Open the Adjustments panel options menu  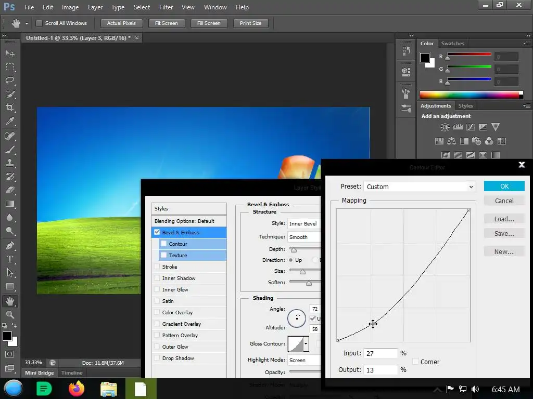[527, 106]
